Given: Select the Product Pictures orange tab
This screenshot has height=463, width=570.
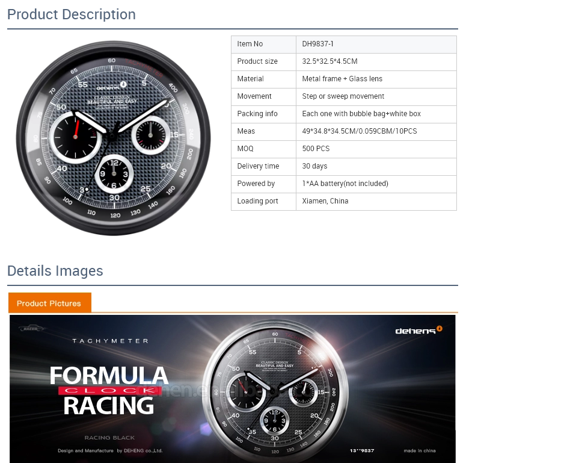Looking at the screenshot, I should click(x=50, y=303).
